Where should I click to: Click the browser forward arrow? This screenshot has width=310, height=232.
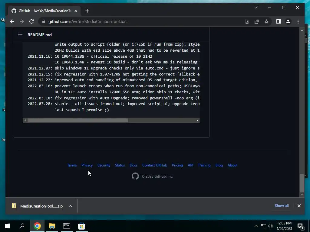22,21
